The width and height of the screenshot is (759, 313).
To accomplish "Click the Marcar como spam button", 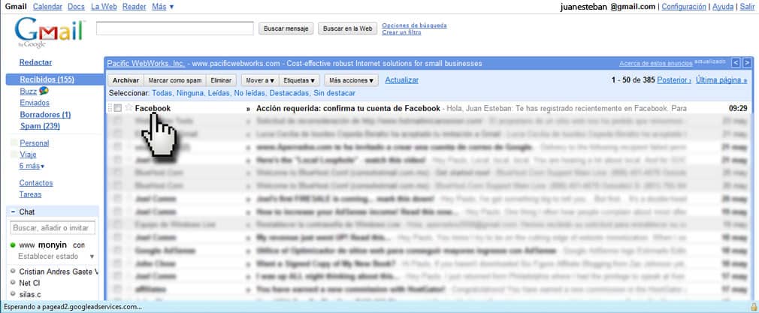I will tap(175, 80).
